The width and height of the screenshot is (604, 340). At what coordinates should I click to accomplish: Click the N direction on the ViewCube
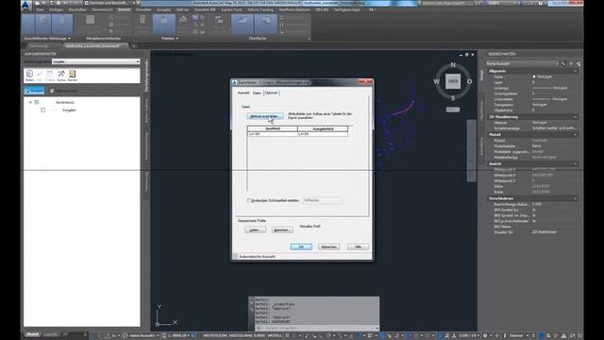coord(453,65)
